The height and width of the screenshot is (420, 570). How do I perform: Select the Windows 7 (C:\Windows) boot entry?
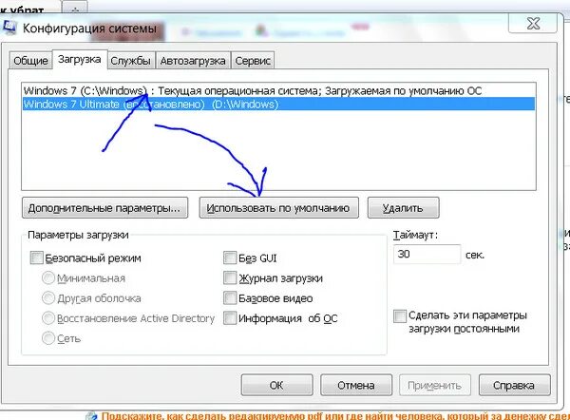point(278,90)
